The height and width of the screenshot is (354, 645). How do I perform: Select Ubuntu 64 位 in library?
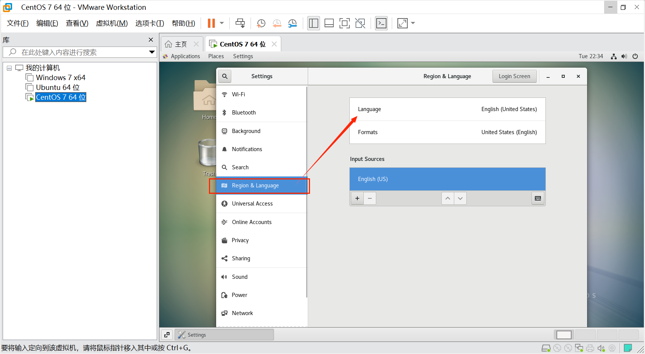point(58,87)
